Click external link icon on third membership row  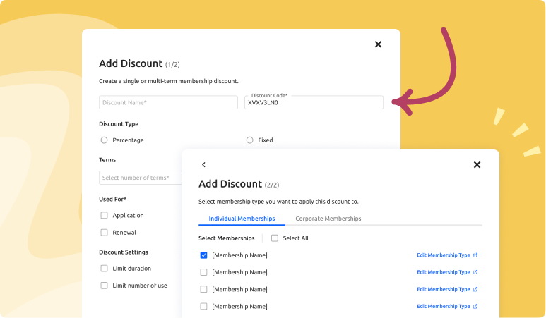click(475, 289)
